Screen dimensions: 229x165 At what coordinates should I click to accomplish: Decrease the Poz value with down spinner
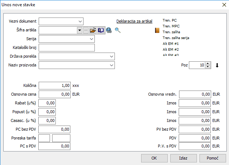click(208, 67)
